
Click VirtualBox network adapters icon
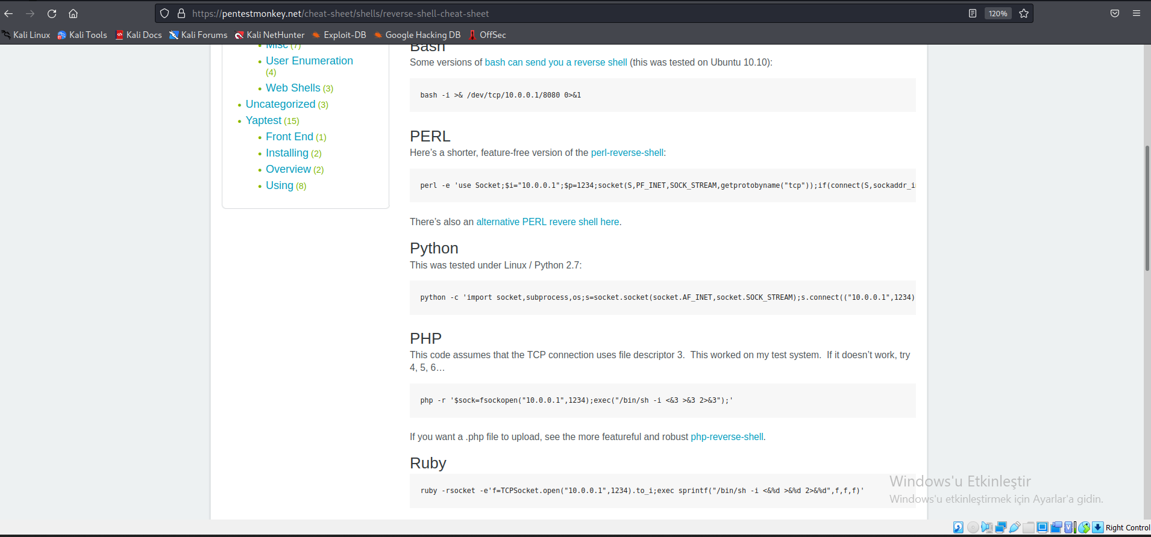pyautogui.click(x=1000, y=527)
